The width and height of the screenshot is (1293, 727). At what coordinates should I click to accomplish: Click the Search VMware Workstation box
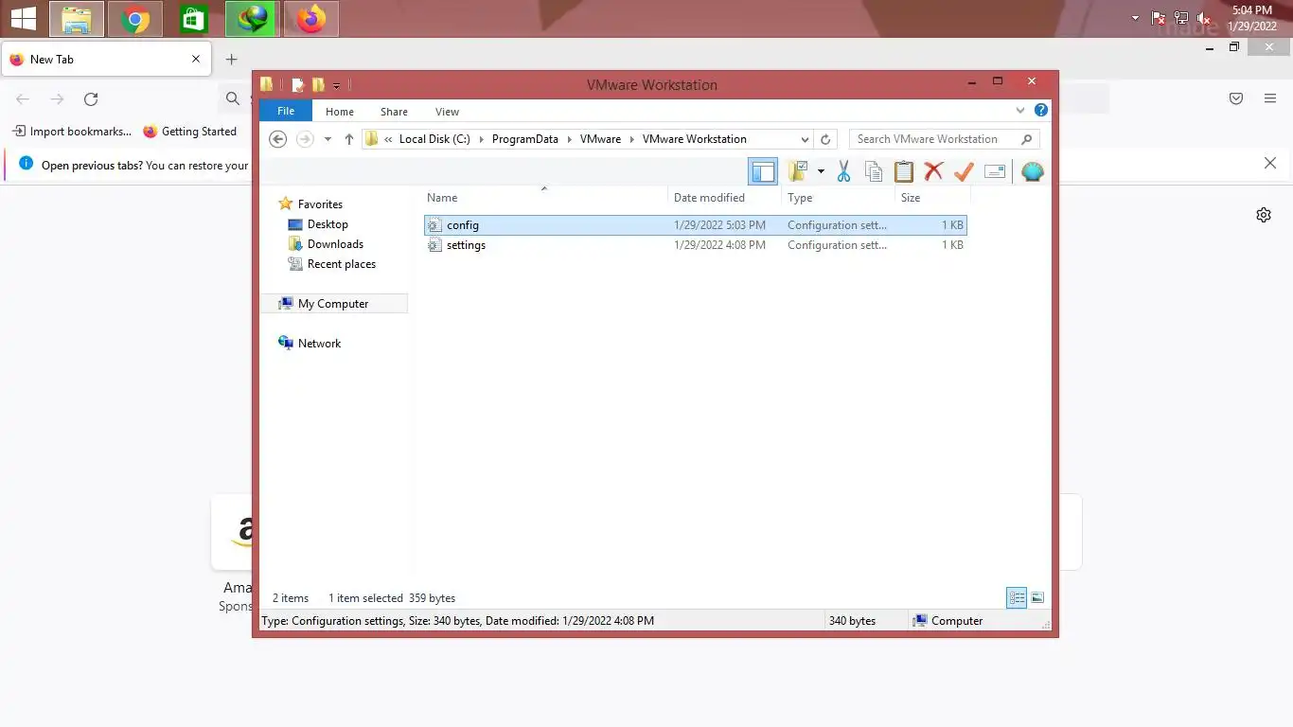(944, 139)
